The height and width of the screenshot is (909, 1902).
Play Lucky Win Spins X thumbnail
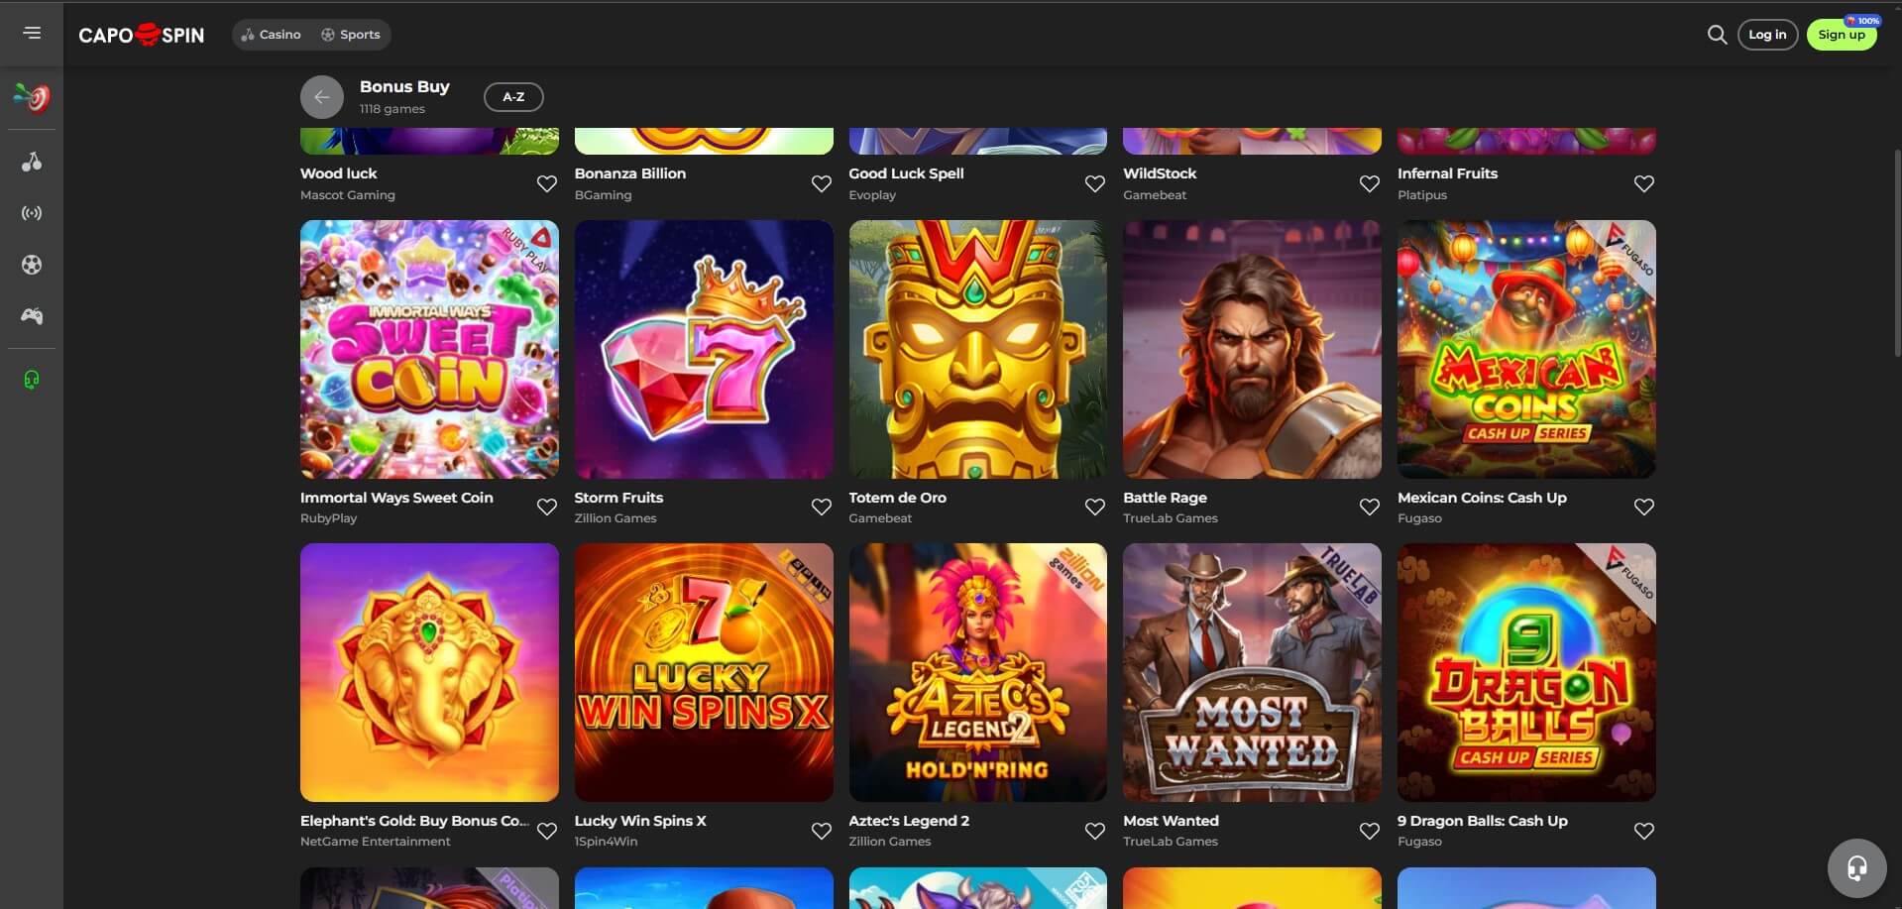click(704, 672)
